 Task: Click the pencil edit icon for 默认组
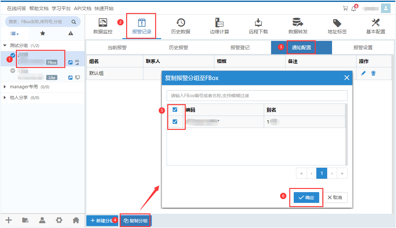[363, 73]
